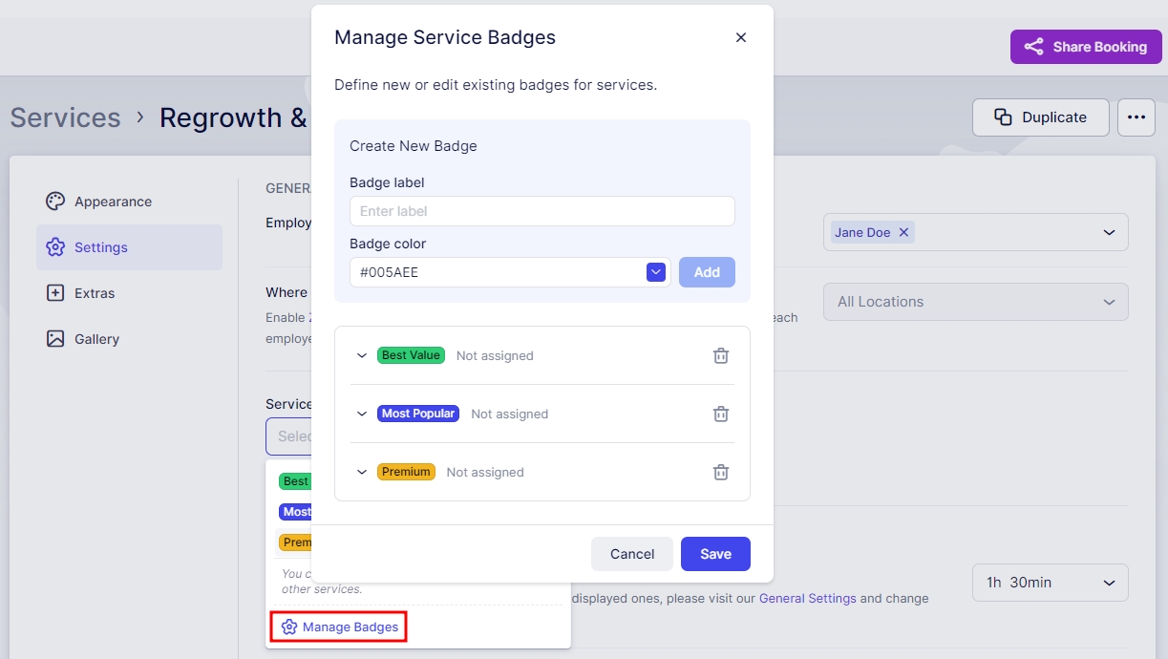Open the badge color picker dropdown
Viewport: 1168px width, 659px height.
coord(655,272)
